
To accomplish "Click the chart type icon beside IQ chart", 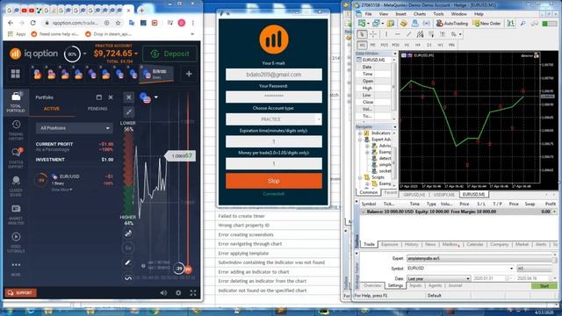I will point(128,233).
